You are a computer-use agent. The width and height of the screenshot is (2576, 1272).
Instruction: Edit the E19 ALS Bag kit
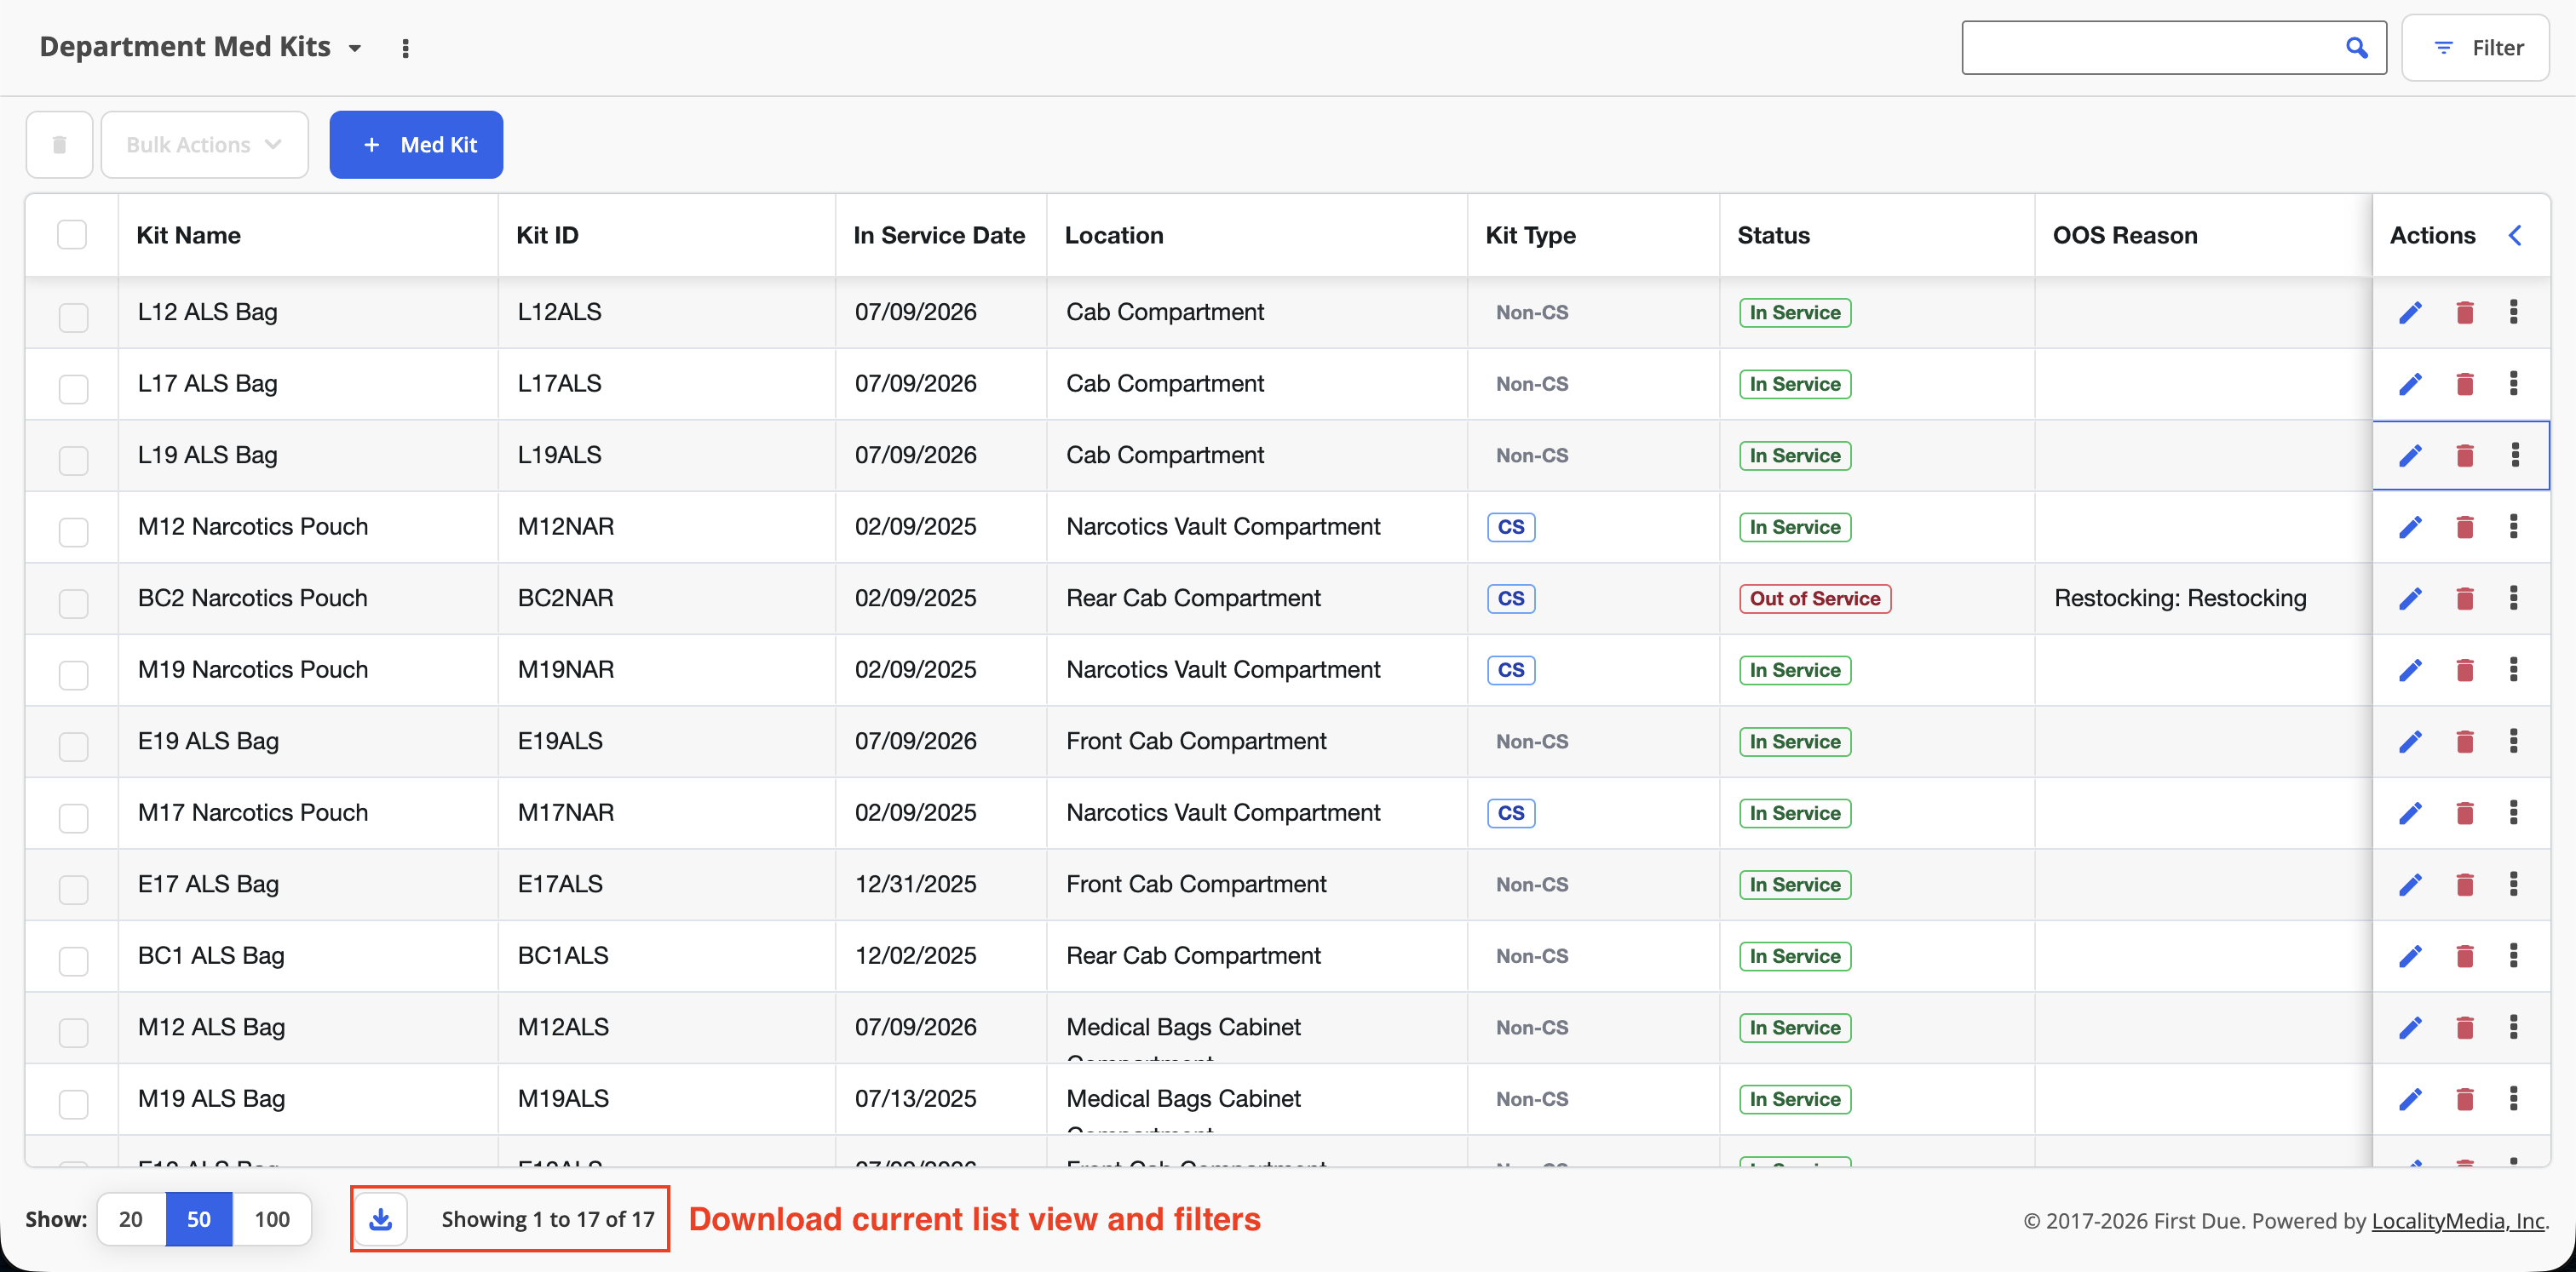[2410, 742]
